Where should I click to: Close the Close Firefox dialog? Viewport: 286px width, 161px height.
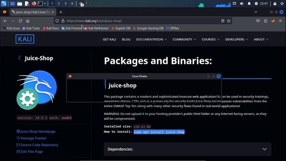[219, 76]
